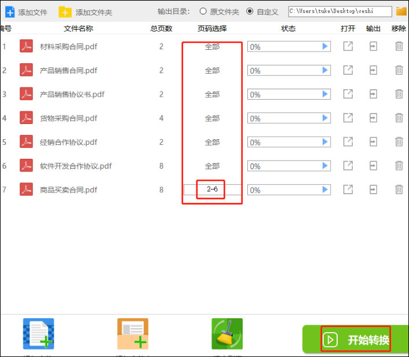Remove 经销合作协议.pdf from the list
The height and width of the screenshot is (357, 409).
399,142
